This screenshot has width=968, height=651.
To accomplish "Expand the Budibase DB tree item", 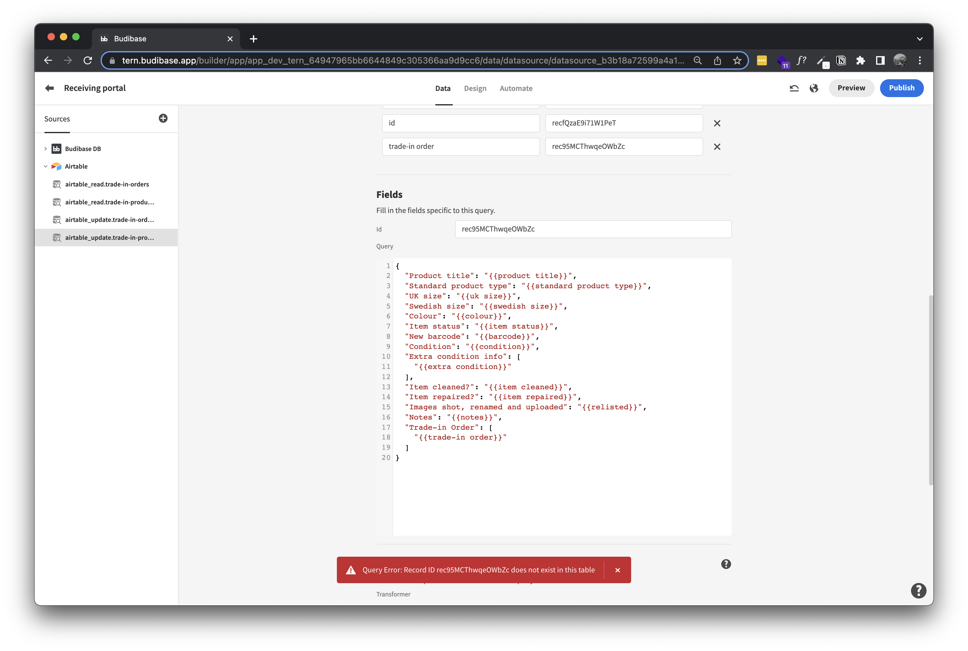I will [x=45, y=148].
